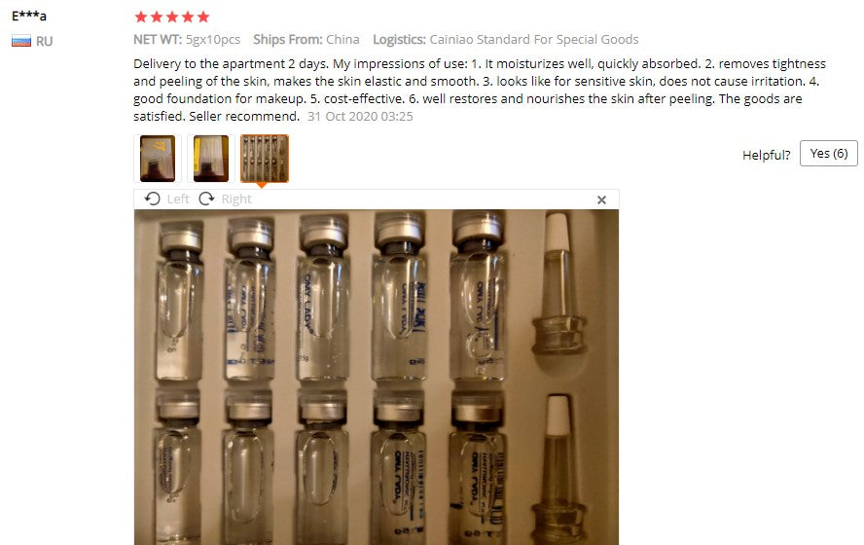Click the Russian flag icon

[x=21, y=41]
